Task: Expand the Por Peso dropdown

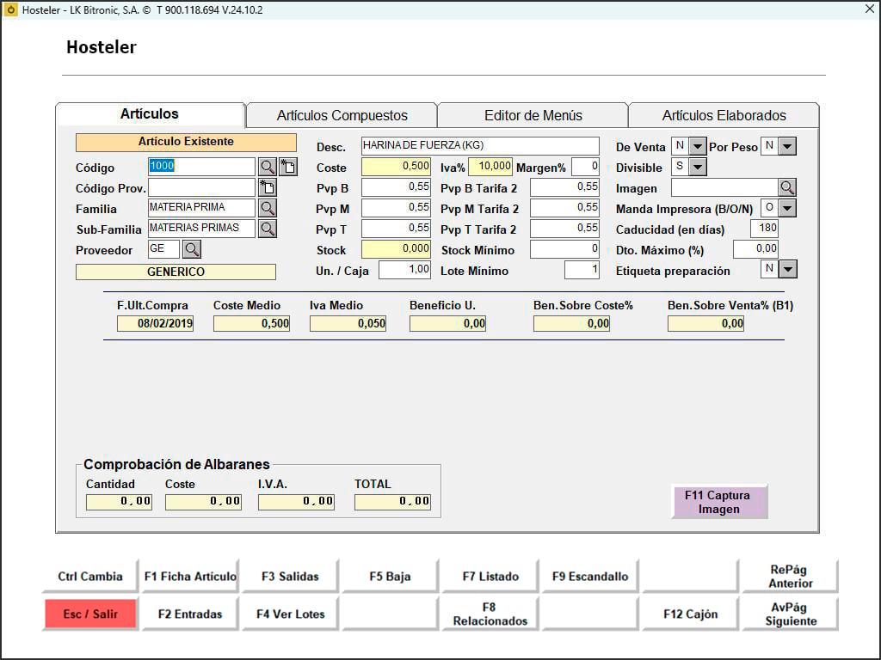Action: [x=787, y=147]
